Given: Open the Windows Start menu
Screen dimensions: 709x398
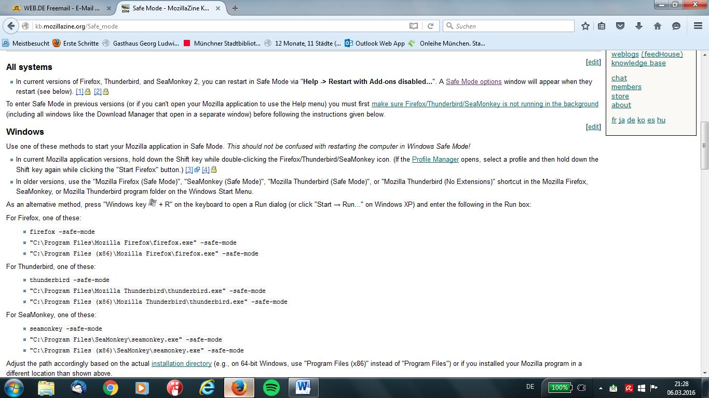Looking at the screenshot, I should (14, 388).
